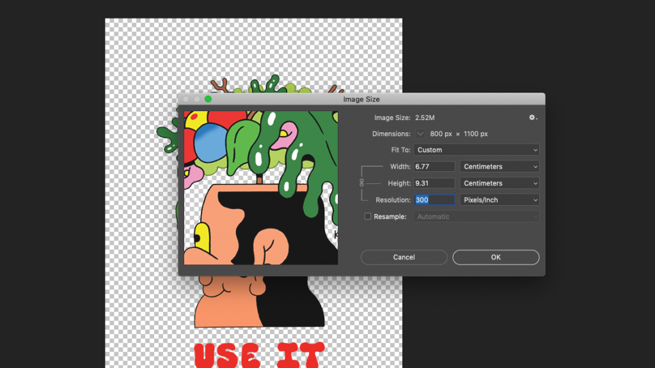The image size is (655, 368).
Task: Open the Height units Centimeters dropdown
Action: click(500, 183)
